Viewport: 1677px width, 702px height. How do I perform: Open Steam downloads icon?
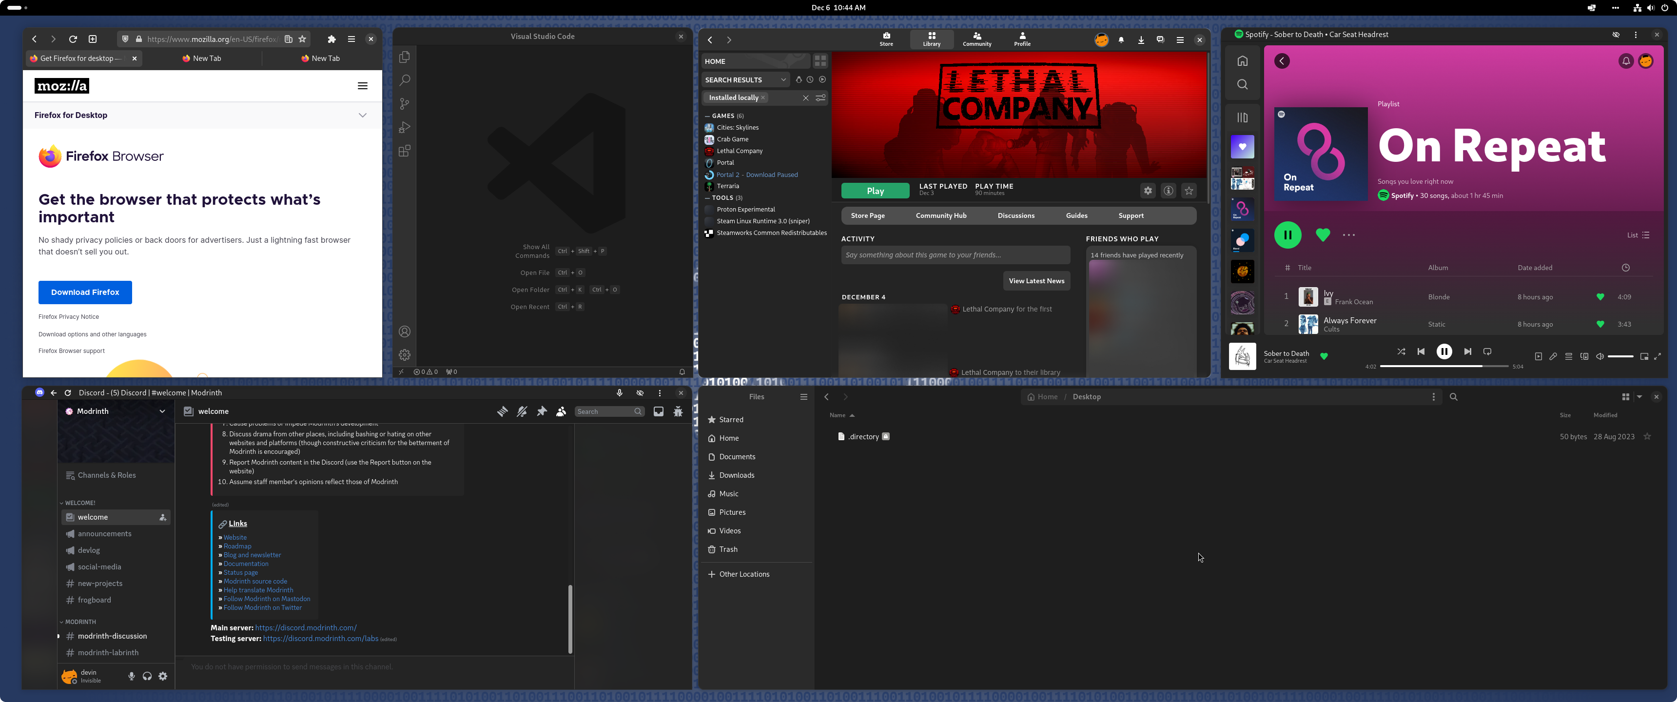[x=1141, y=40]
